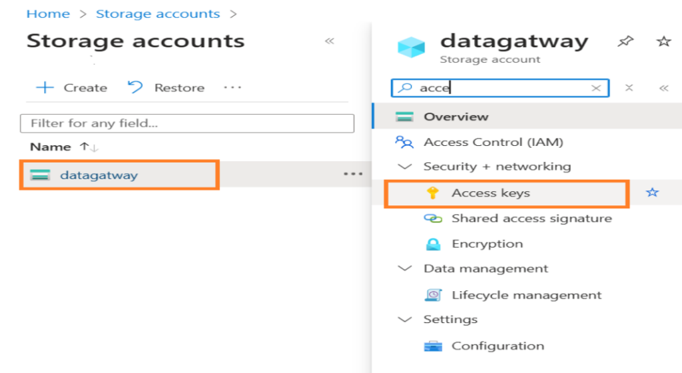The width and height of the screenshot is (682, 373).
Task: Create a new storage account
Action: (x=71, y=88)
